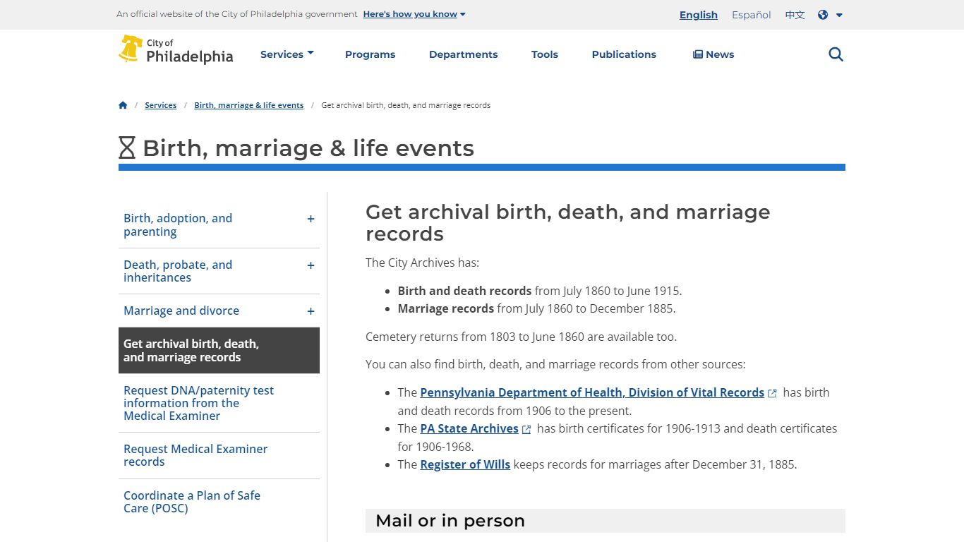The height and width of the screenshot is (542, 964).
Task: Open the Departments menu item
Action: click(x=463, y=54)
